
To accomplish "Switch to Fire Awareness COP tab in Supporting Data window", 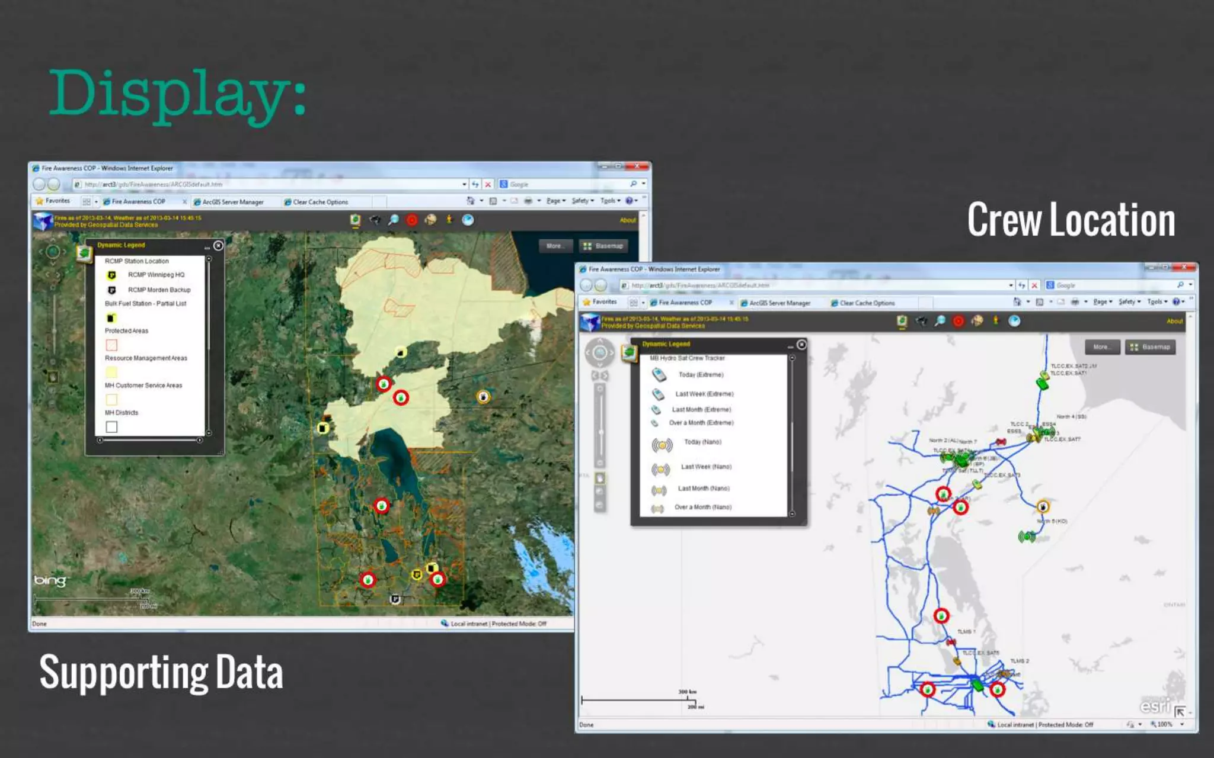I will click(143, 202).
